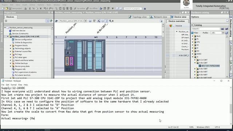Expand the AI 8x14BIT catalog folder
The image size is (233, 131).
pyautogui.click(x=195, y=72)
